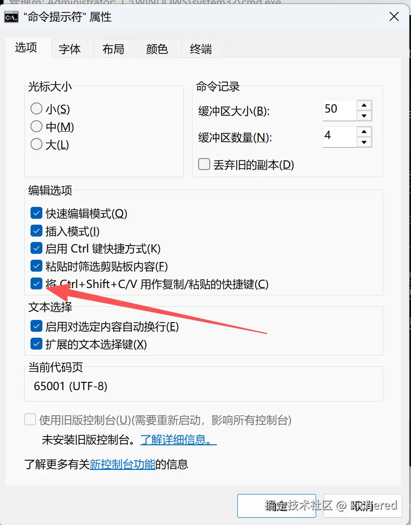Select the 中(M) cursor size radio
The image size is (411, 525).
pyautogui.click(x=36, y=126)
